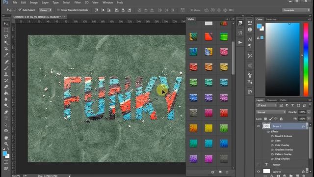Viewport: 314px width, 177px height.
Task: Select the Hand tool
Action: pyautogui.click(x=6, y=138)
